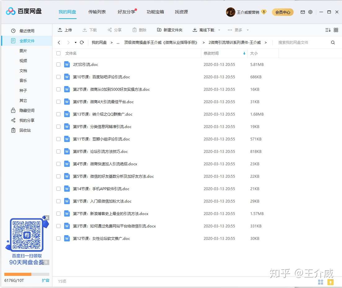Viewport: 342px width, 288px height.
Task: Switch to My Netdisk (我的网盘) tab
Action: tap(67, 12)
